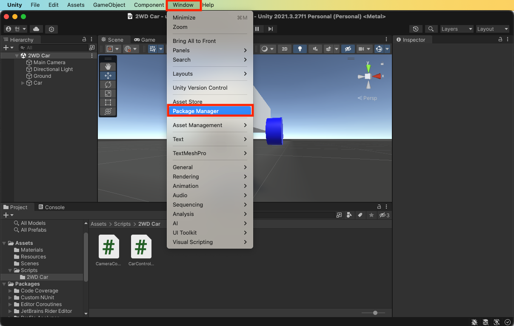Screen dimensions: 514x326
Task: Switch to the Console tab
Action: click(x=51, y=207)
